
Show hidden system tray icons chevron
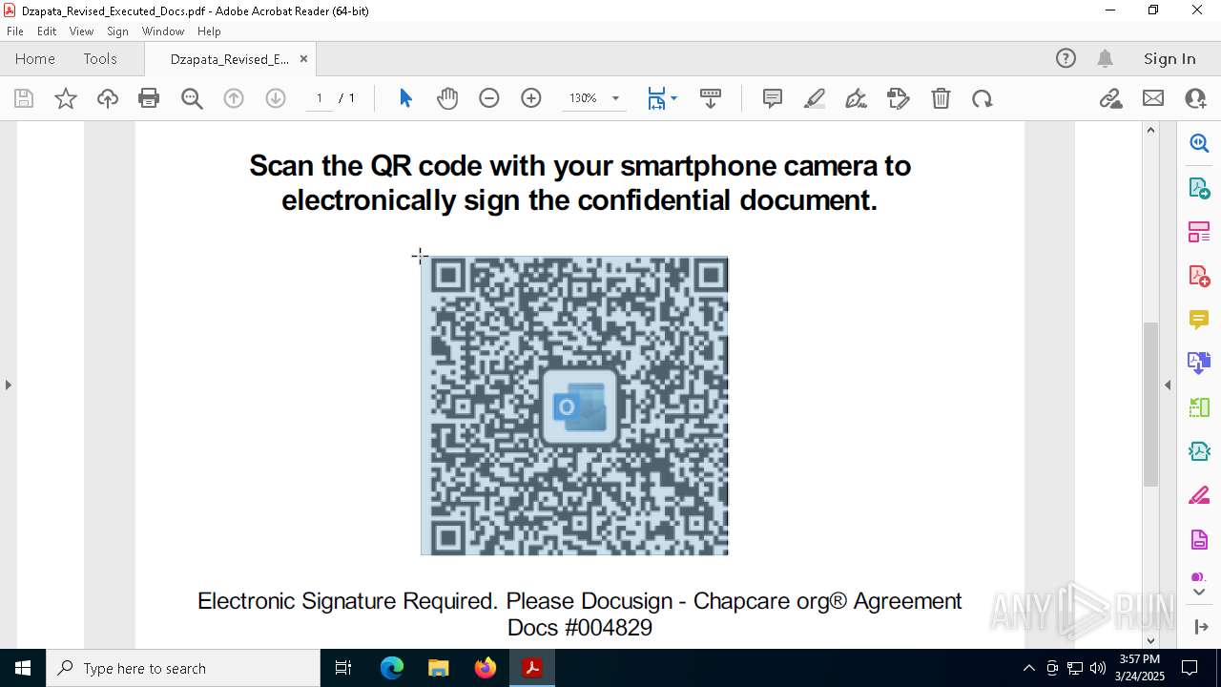click(x=1028, y=668)
